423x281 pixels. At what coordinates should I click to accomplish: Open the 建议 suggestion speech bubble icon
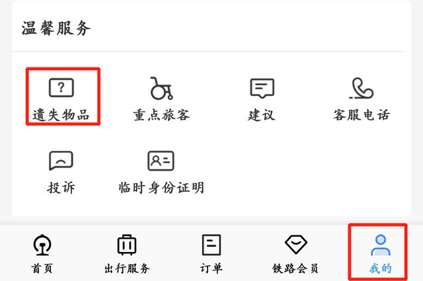262,89
